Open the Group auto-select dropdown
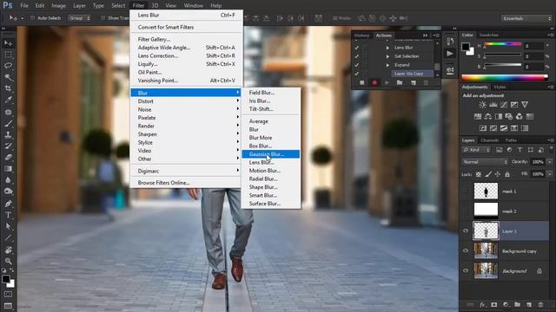The image size is (556, 312). tap(79, 18)
